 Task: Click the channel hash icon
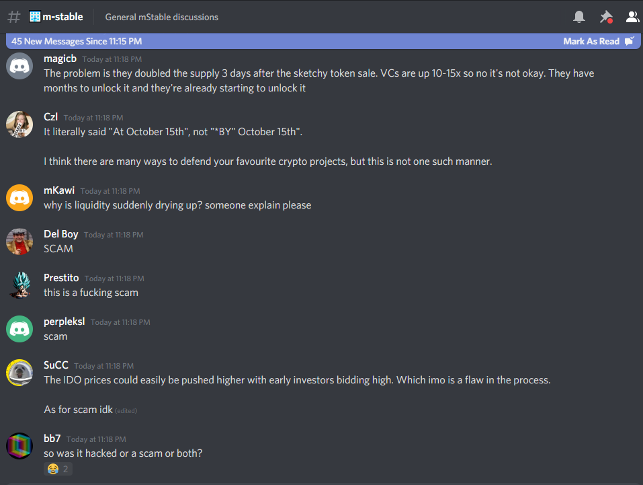[x=14, y=17]
